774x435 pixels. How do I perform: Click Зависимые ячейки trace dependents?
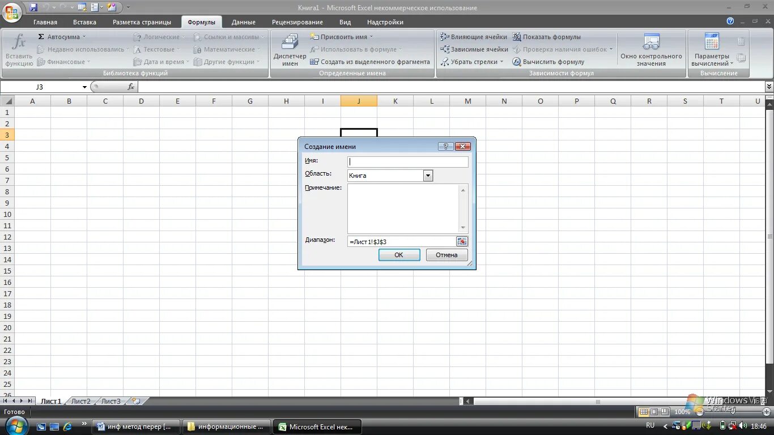(474, 49)
